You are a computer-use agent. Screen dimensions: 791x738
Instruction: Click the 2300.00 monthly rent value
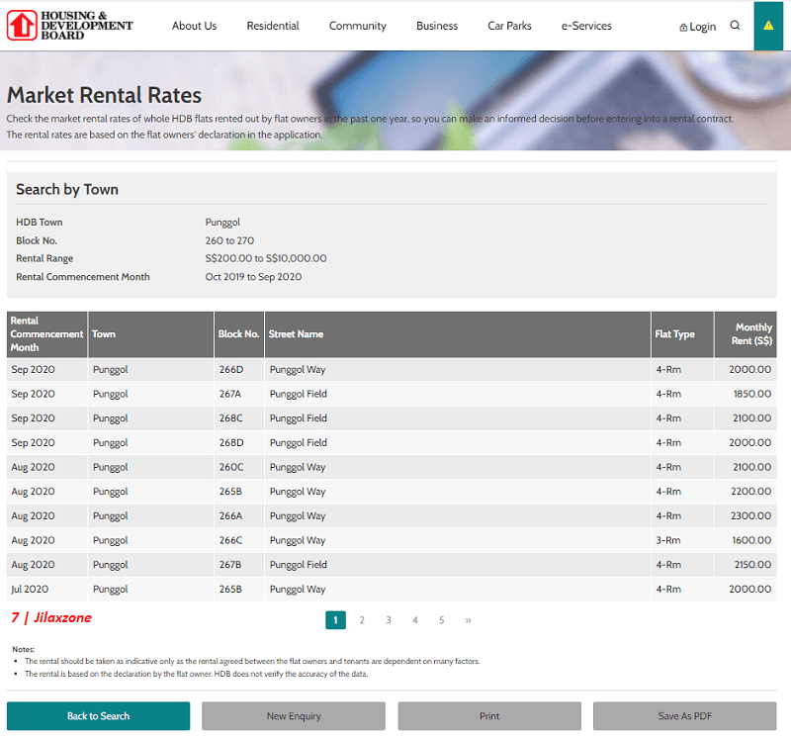(751, 515)
